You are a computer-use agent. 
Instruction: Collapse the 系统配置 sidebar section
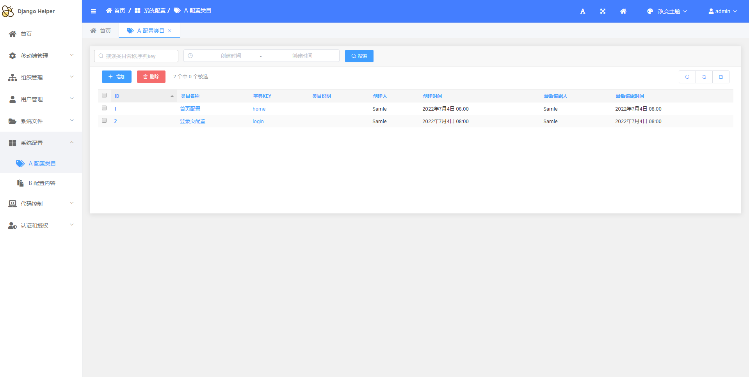[x=41, y=143]
